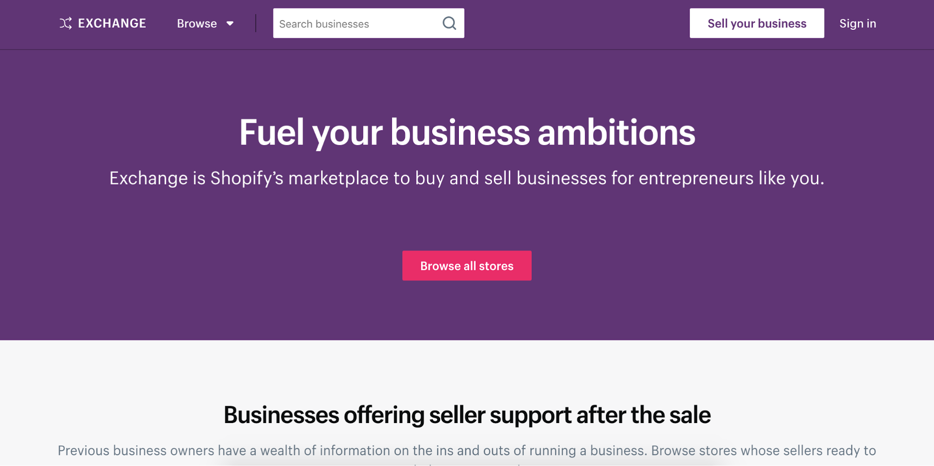Click the word "entrepreneurs" in the tagline

click(x=696, y=178)
